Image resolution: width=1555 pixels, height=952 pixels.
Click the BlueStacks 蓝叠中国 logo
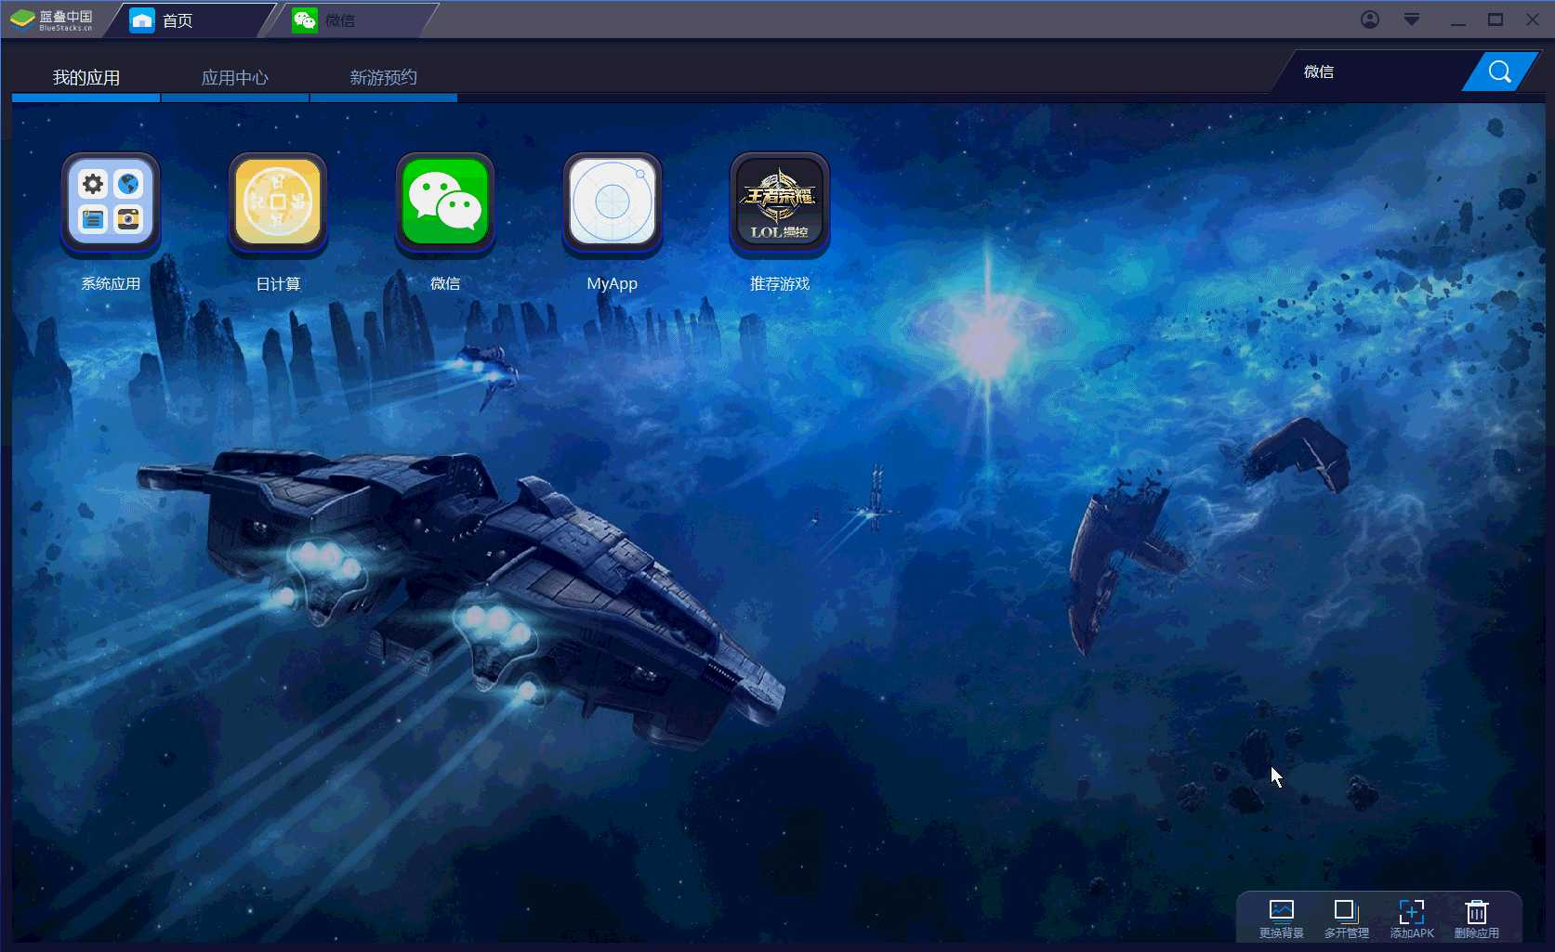[52, 20]
